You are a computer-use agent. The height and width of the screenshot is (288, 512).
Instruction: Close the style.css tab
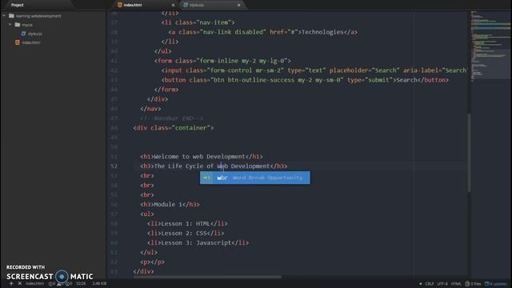[x=238, y=6]
